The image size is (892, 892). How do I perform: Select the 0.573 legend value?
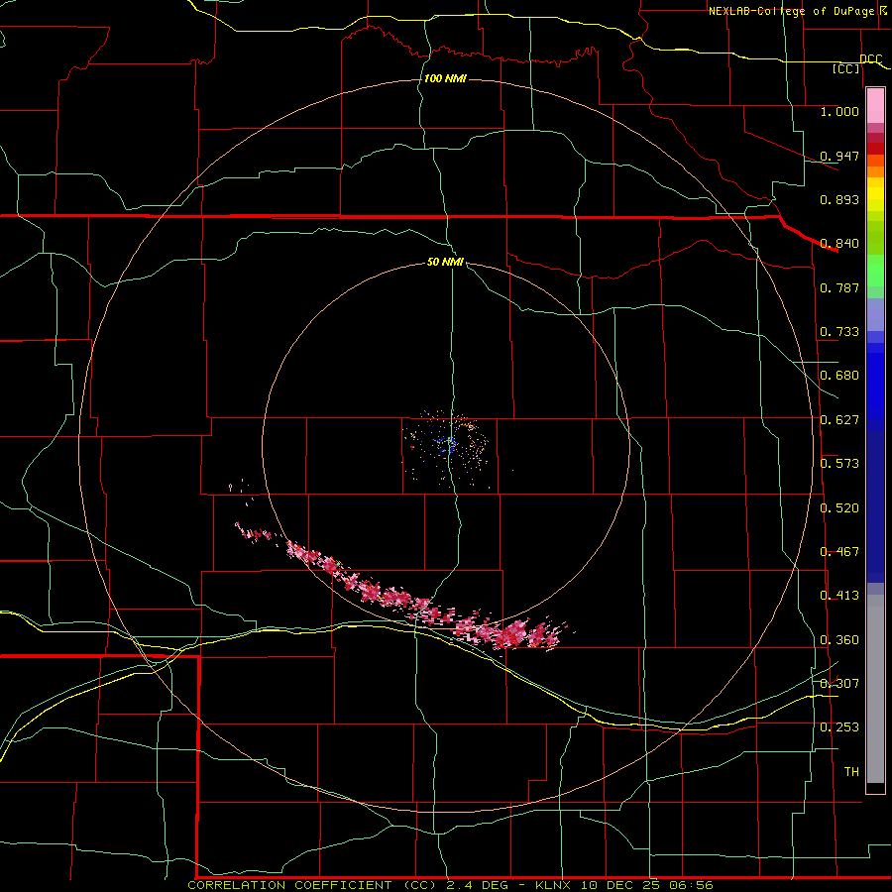839,464
